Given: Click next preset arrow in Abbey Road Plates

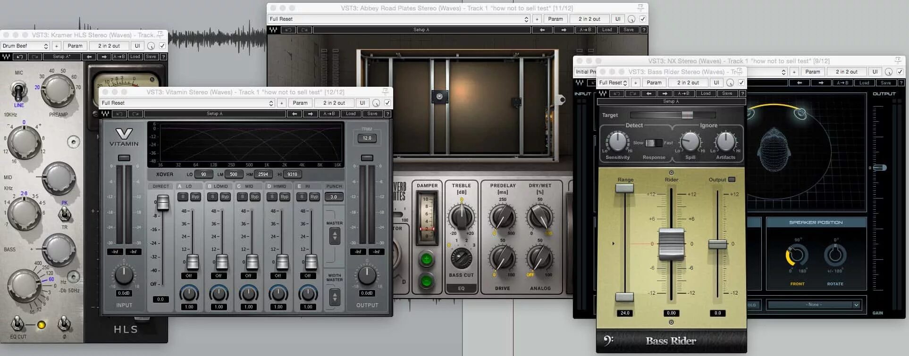Looking at the screenshot, I should (x=564, y=30).
